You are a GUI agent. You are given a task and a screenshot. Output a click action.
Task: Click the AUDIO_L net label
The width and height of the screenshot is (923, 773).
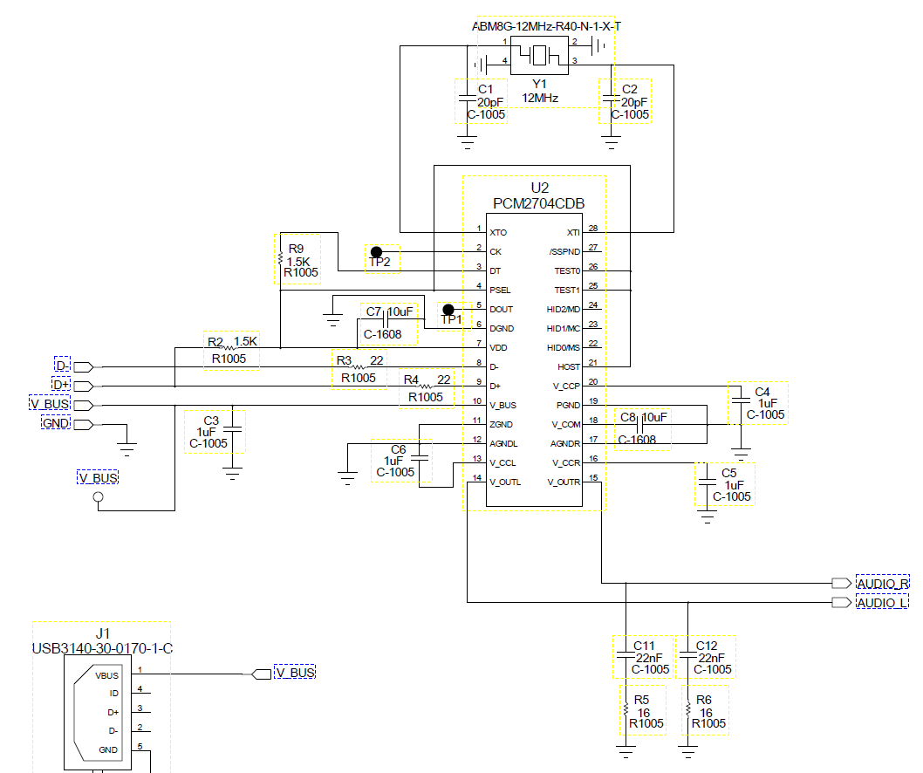pyautogui.click(x=882, y=602)
